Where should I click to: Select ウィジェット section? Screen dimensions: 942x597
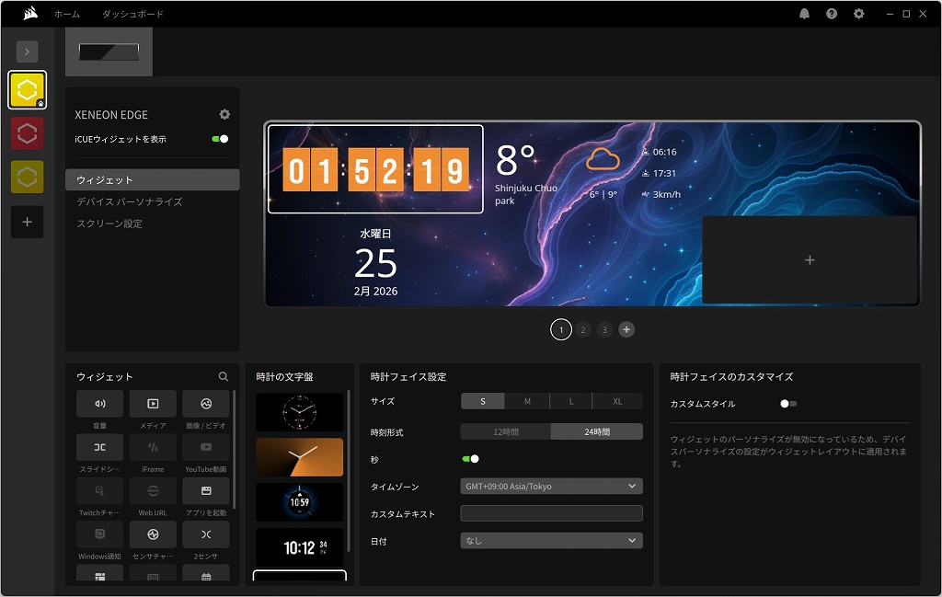pyautogui.click(x=153, y=179)
